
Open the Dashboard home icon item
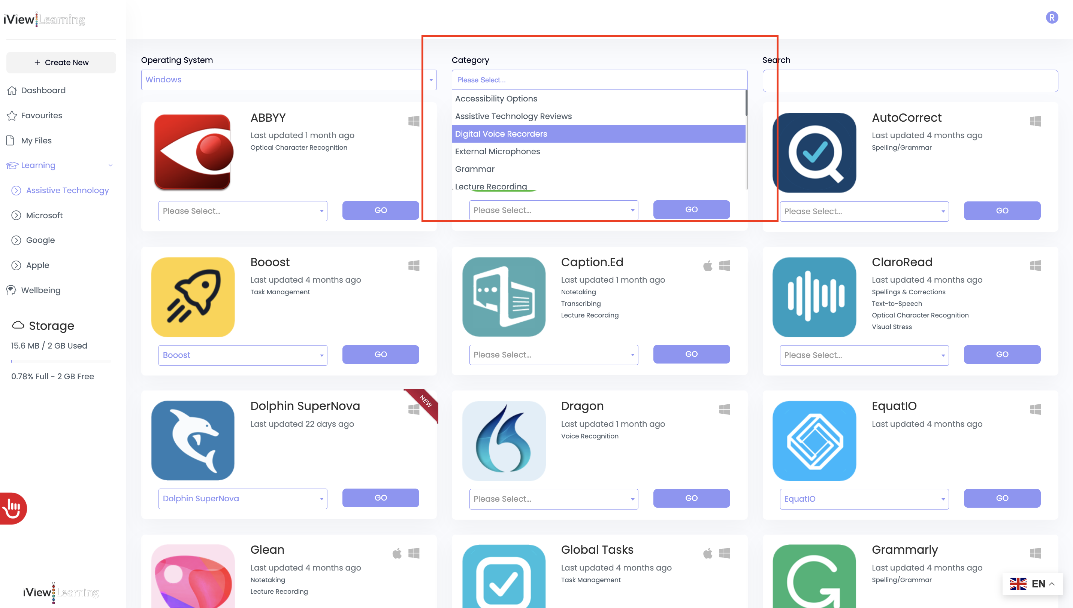coord(36,90)
